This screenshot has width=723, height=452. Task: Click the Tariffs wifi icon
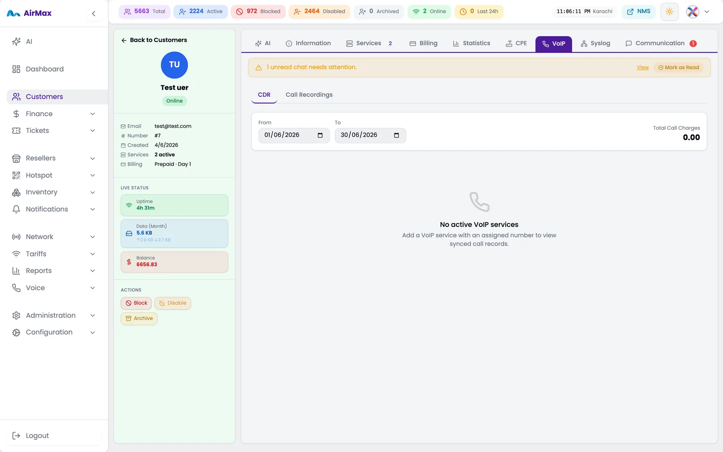tap(16, 254)
